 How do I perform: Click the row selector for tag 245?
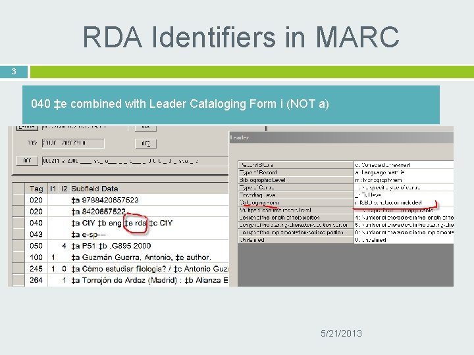[x=18, y=269]
